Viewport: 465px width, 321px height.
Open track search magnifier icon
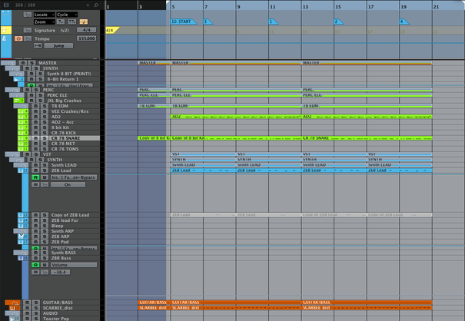96,5
